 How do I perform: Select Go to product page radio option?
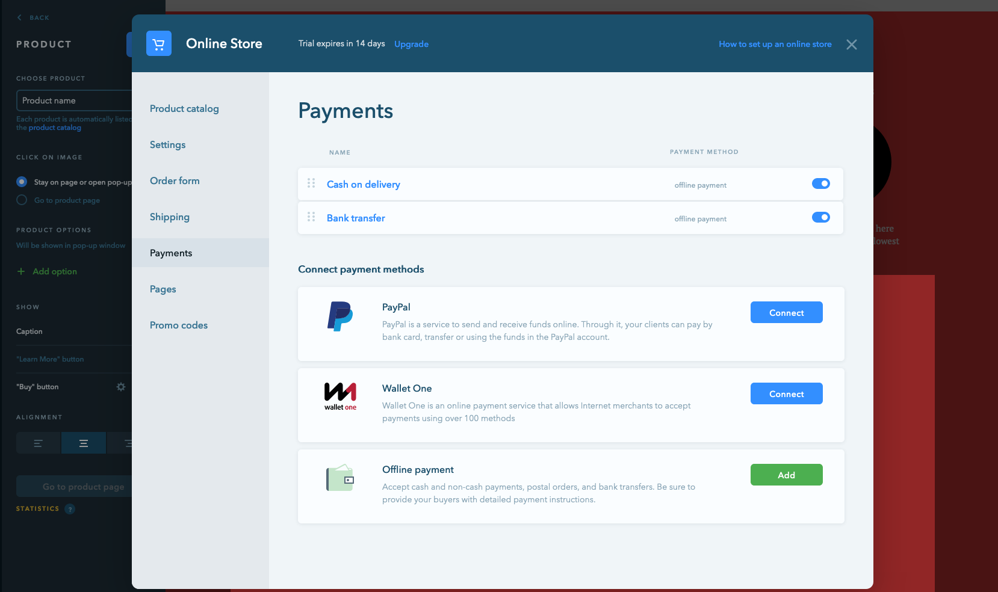pyautogui.click(x=22, y=200)
